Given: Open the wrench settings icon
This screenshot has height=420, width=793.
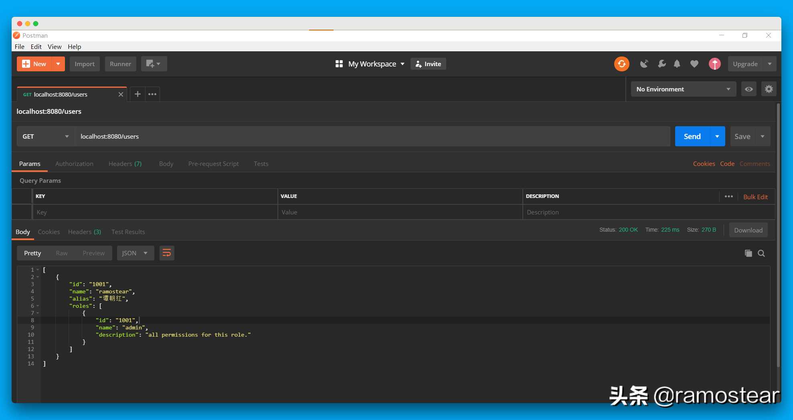Looking at the screenshot, I should [x=662, y=64].
